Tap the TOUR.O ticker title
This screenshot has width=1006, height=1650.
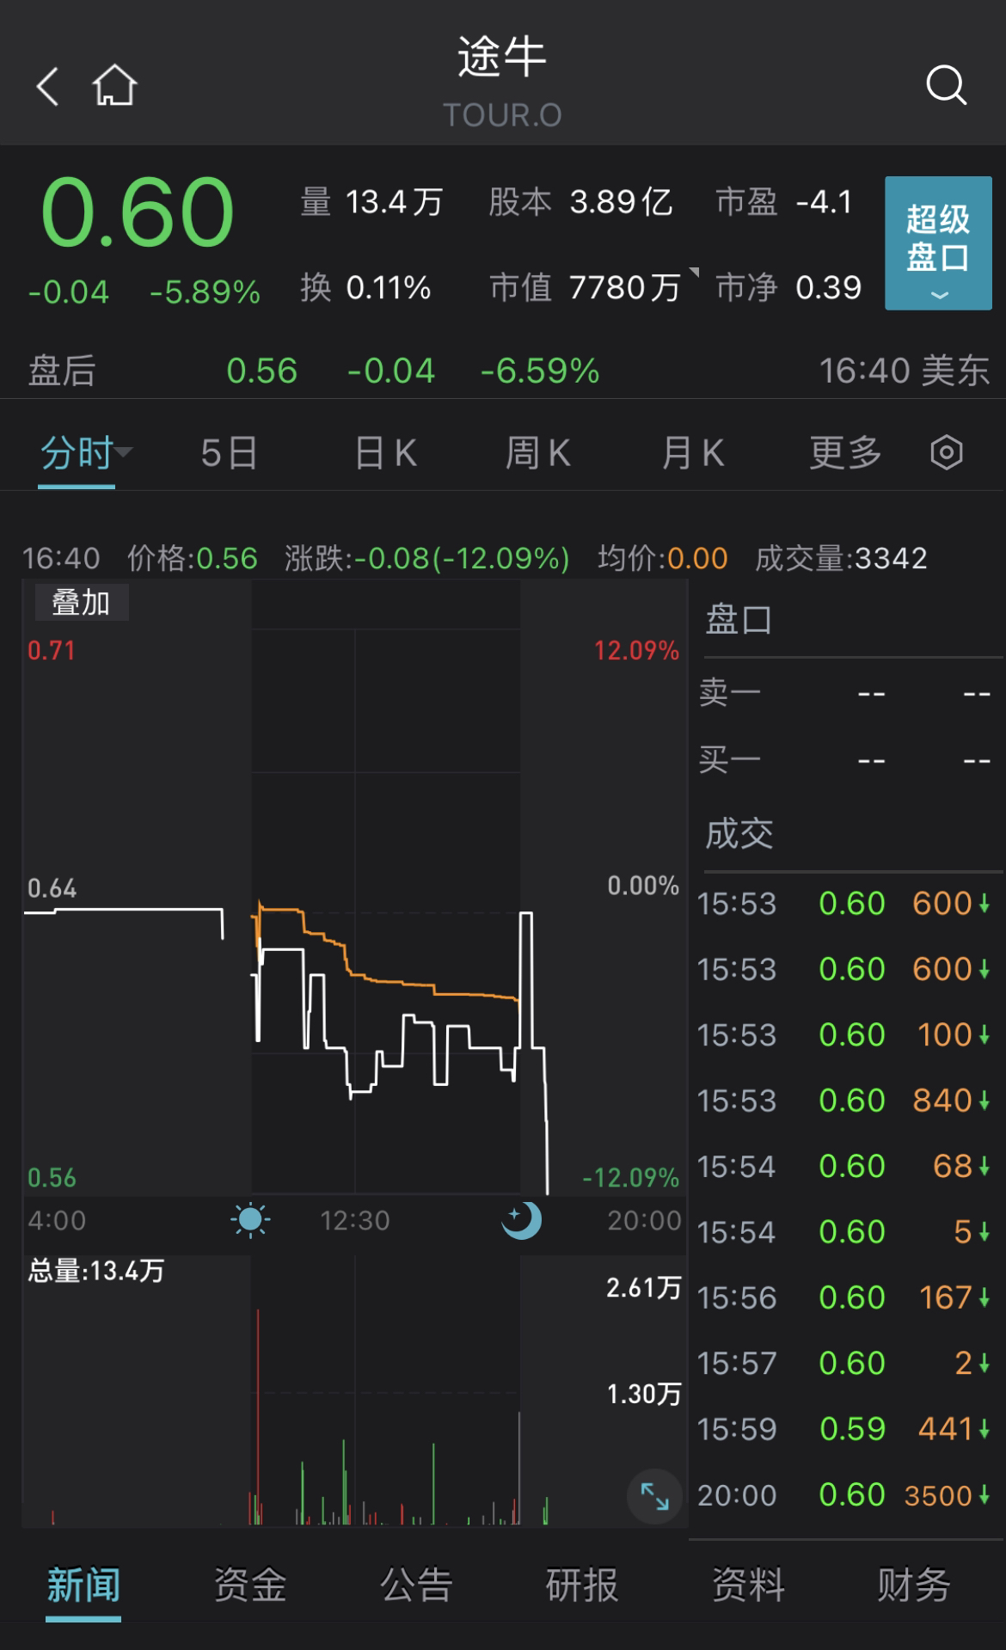[x=502, y=114]
